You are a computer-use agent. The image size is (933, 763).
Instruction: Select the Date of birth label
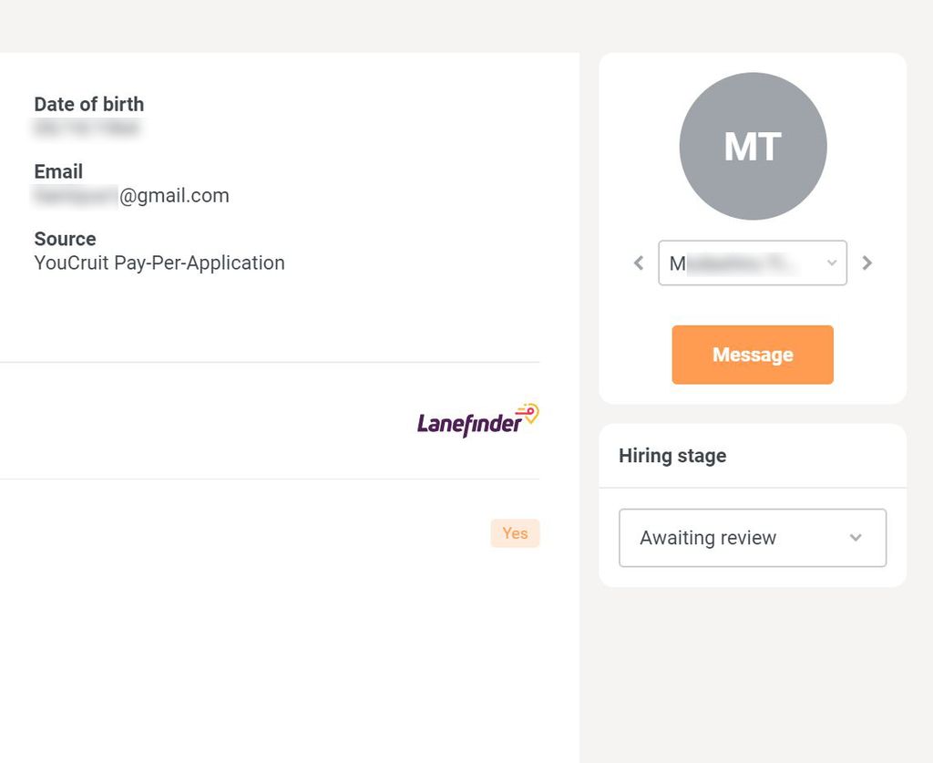coord(89,104)
